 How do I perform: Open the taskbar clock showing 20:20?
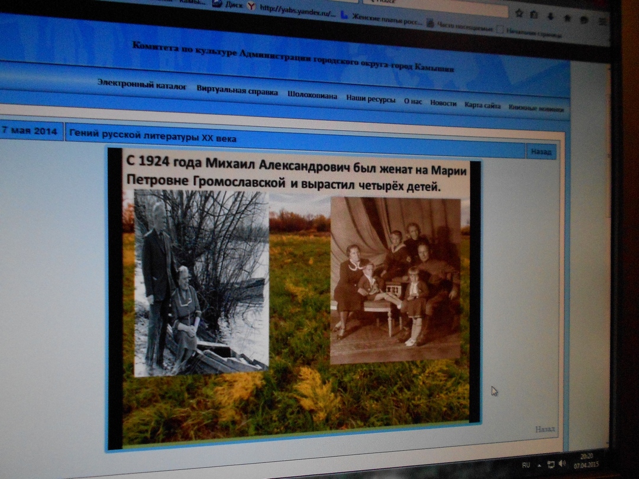tap(586, 461)
